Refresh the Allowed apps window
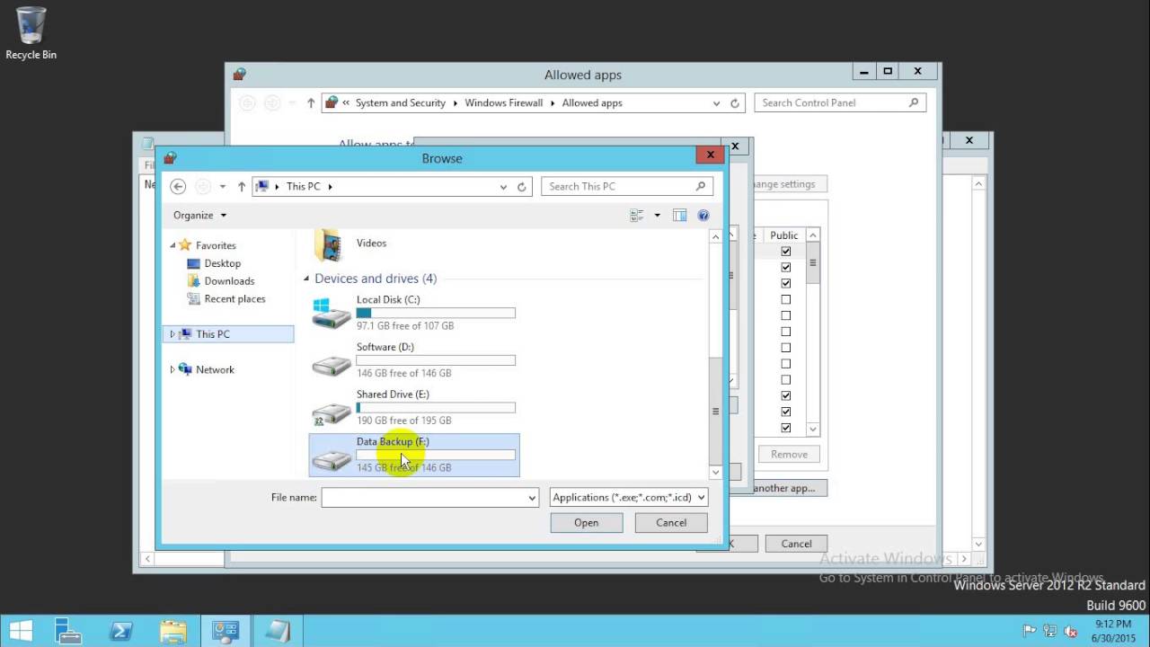1150x647 pixels. click(x=735, y=103)
